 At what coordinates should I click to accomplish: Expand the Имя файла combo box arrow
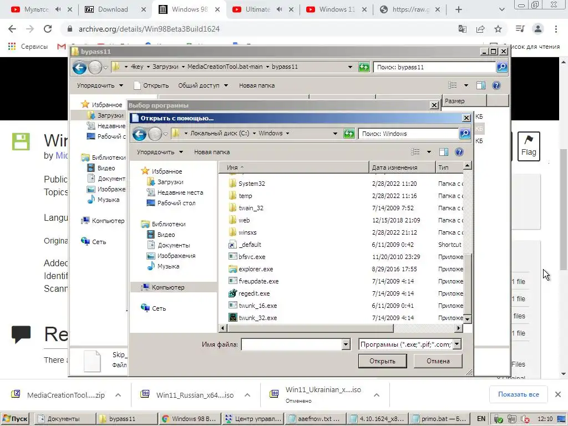pos(346,344)
